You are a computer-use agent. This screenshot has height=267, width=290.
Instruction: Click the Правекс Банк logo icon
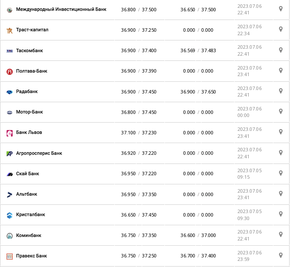click(10, 256)
